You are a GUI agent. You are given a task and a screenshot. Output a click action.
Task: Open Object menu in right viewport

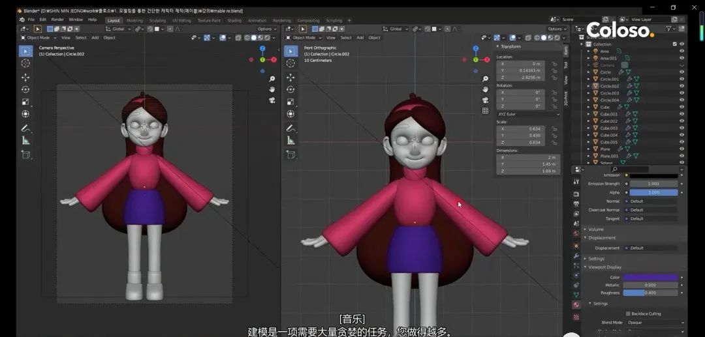click(374, 38)
